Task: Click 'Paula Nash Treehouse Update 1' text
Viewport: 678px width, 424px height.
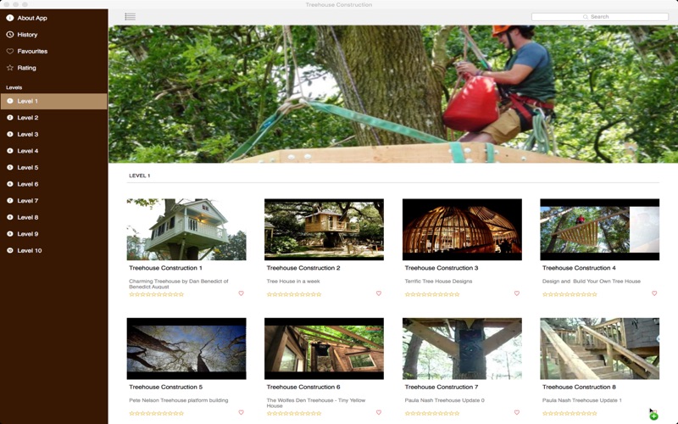Action: point(581,400)
